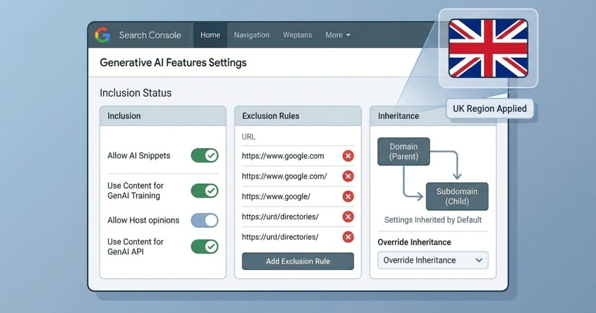The image size is (596, 313).
Task: Click the Subdomain (Child) box
Action: pos(457,196)
